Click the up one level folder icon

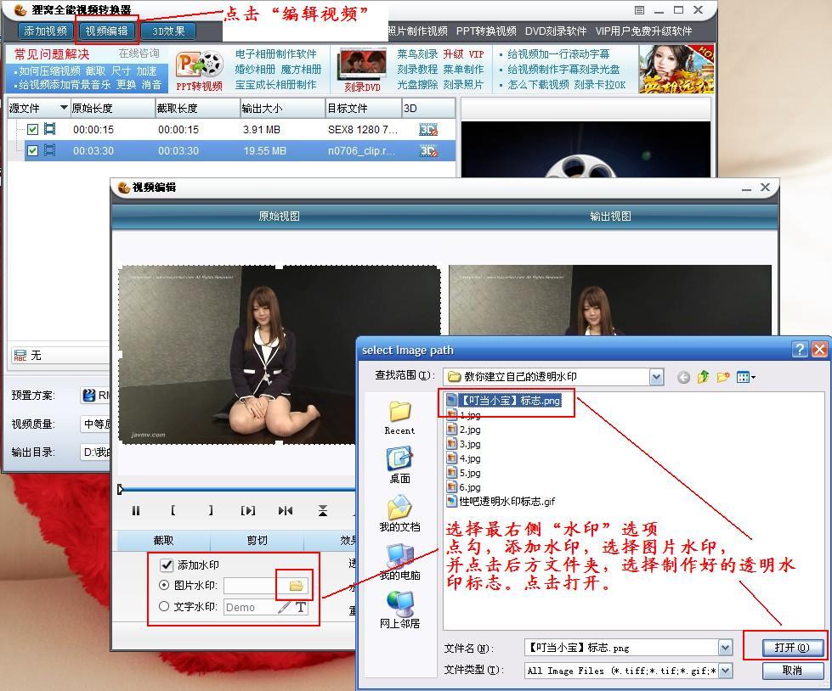[x=703, y=377]
